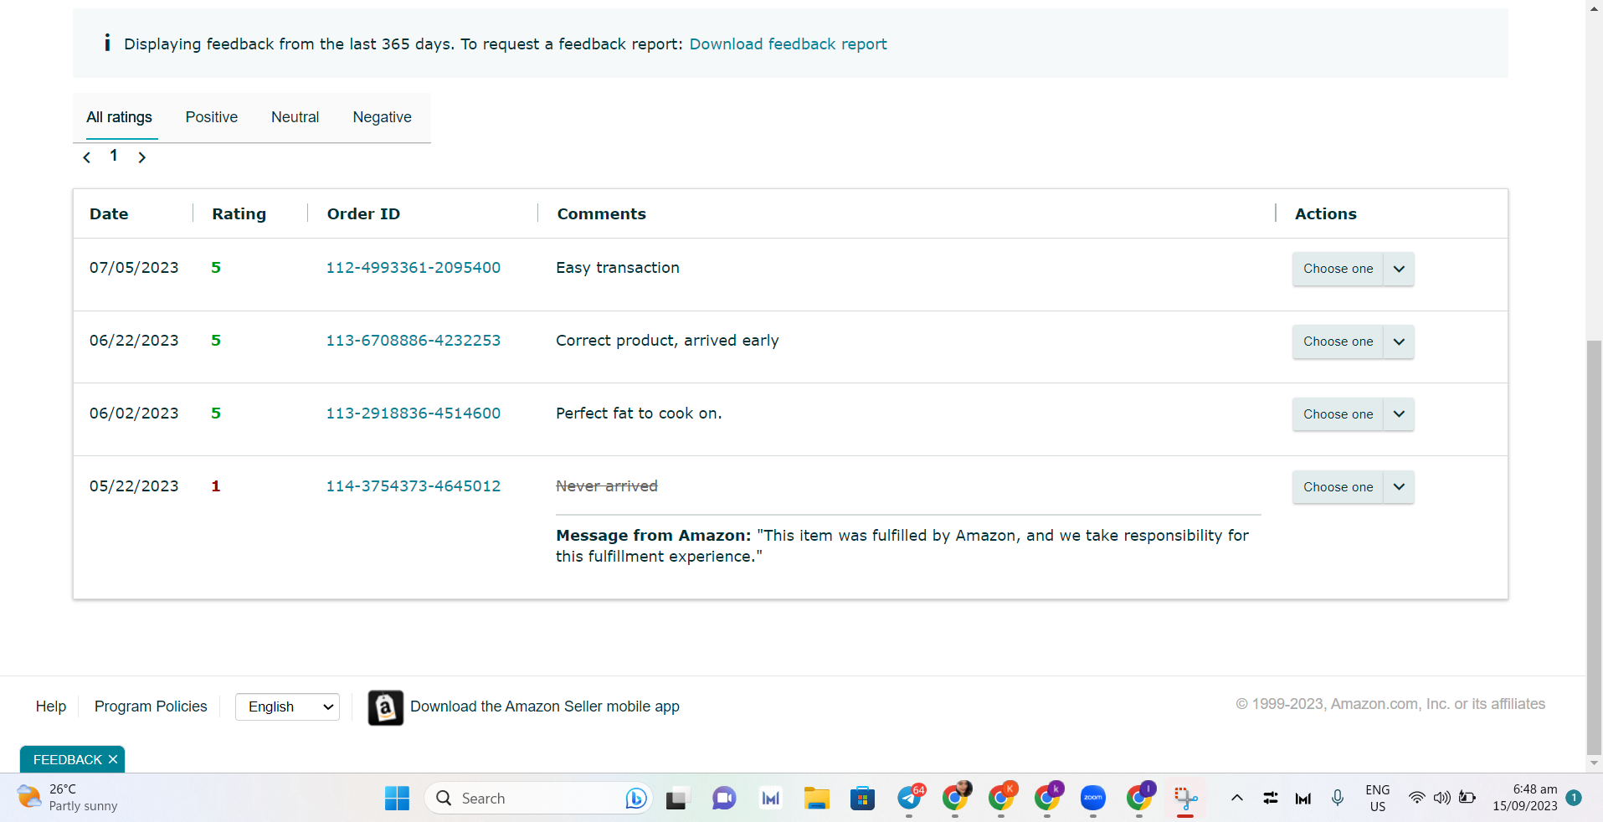Click the Comments column header
Screen dimensions: 1603x822
click(x=602, y=214)
